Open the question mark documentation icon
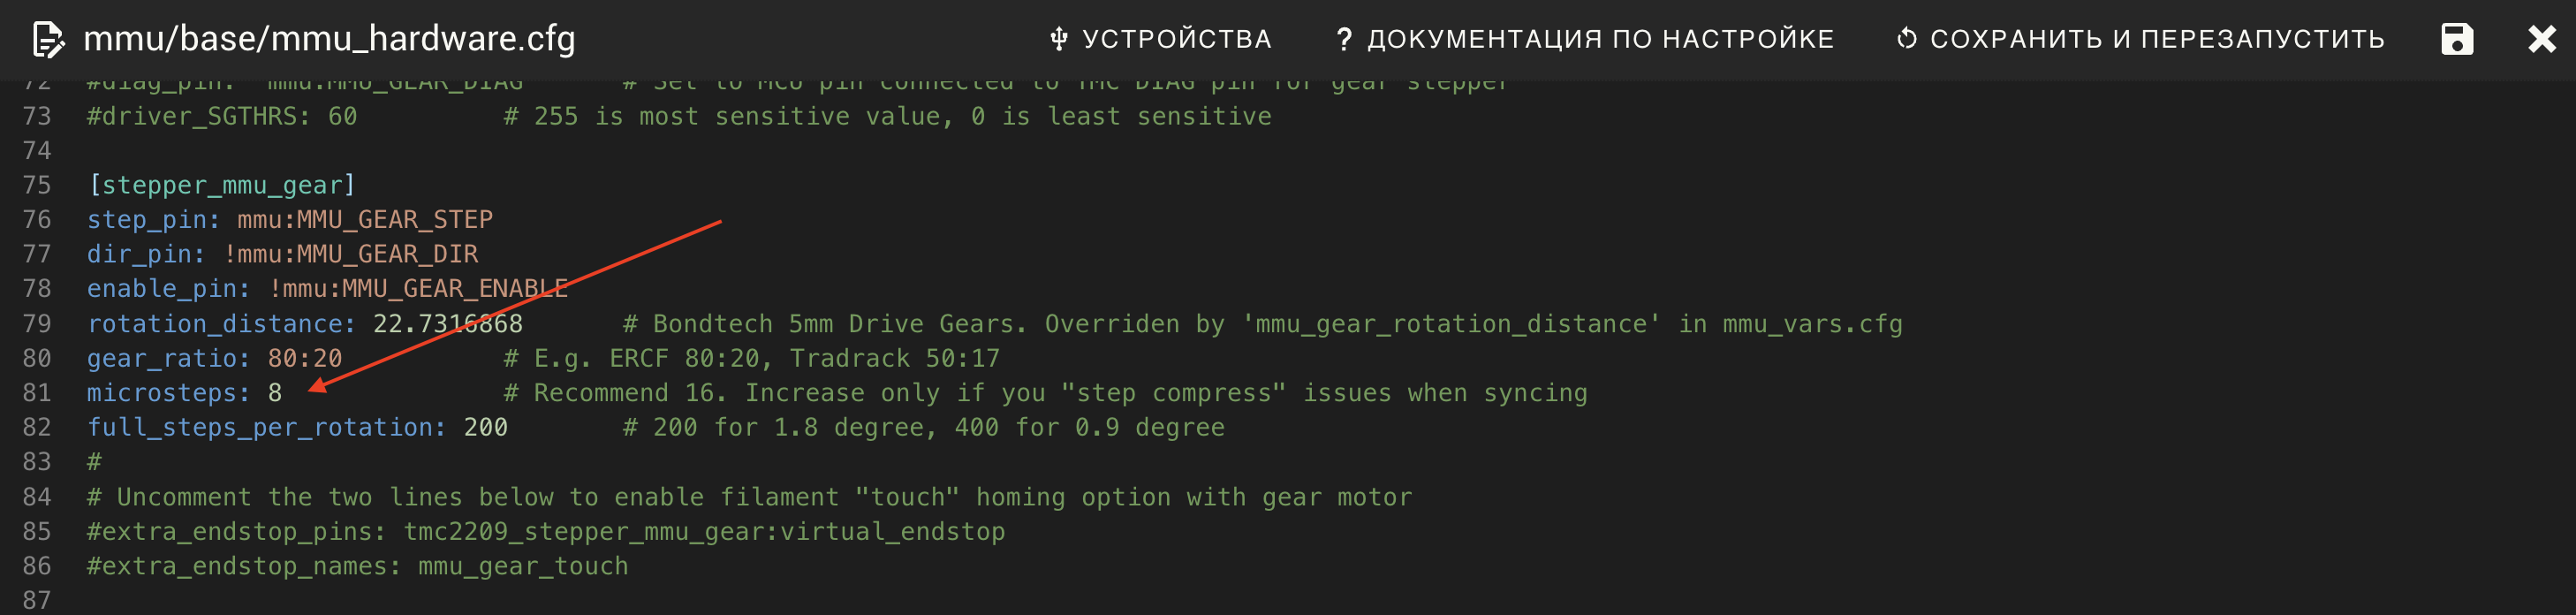Image resolution: width=2576 pixels, height=615 pixels. [x=1344, y=39]
